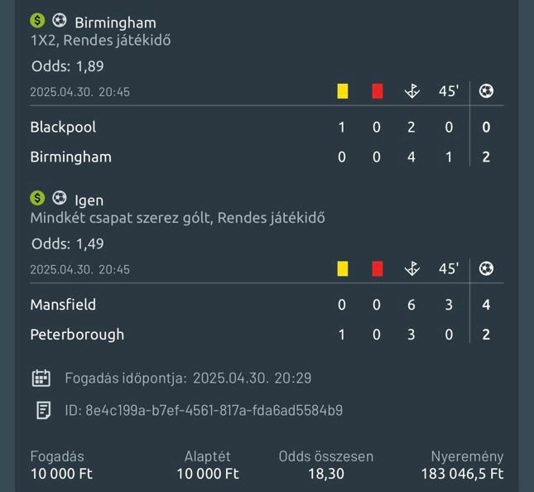534x492 pixels.
Task: Click the goals ball icon in Blackpool match header
Action: [x=486, y=91]
